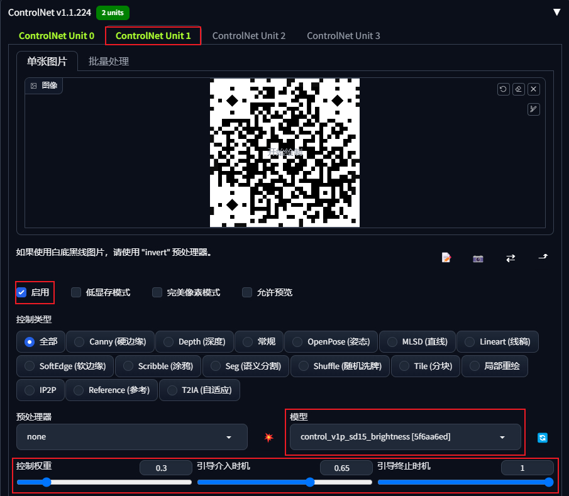Refresh model list with blue icon
This screenshot has height=496, width=569.
tap(543, 438)
